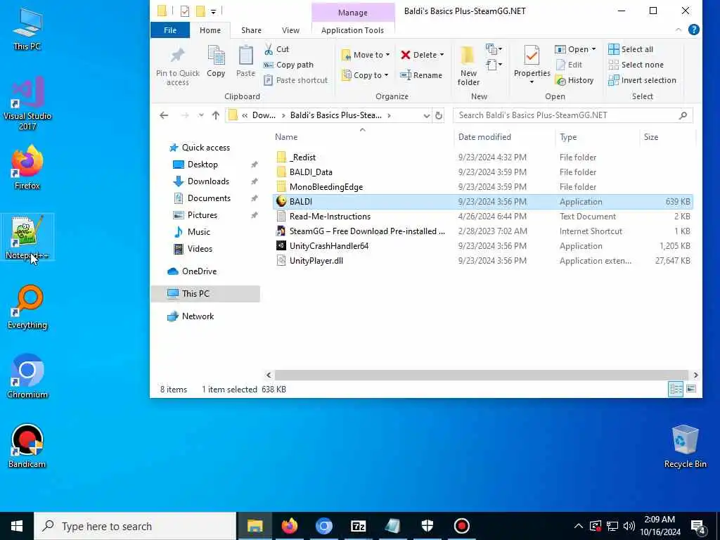
Task: Click Notepad++ desktop shortcut
Action: 27,237
